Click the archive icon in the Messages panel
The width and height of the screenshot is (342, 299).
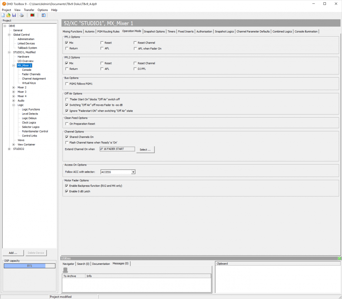[x=65, y=270]
